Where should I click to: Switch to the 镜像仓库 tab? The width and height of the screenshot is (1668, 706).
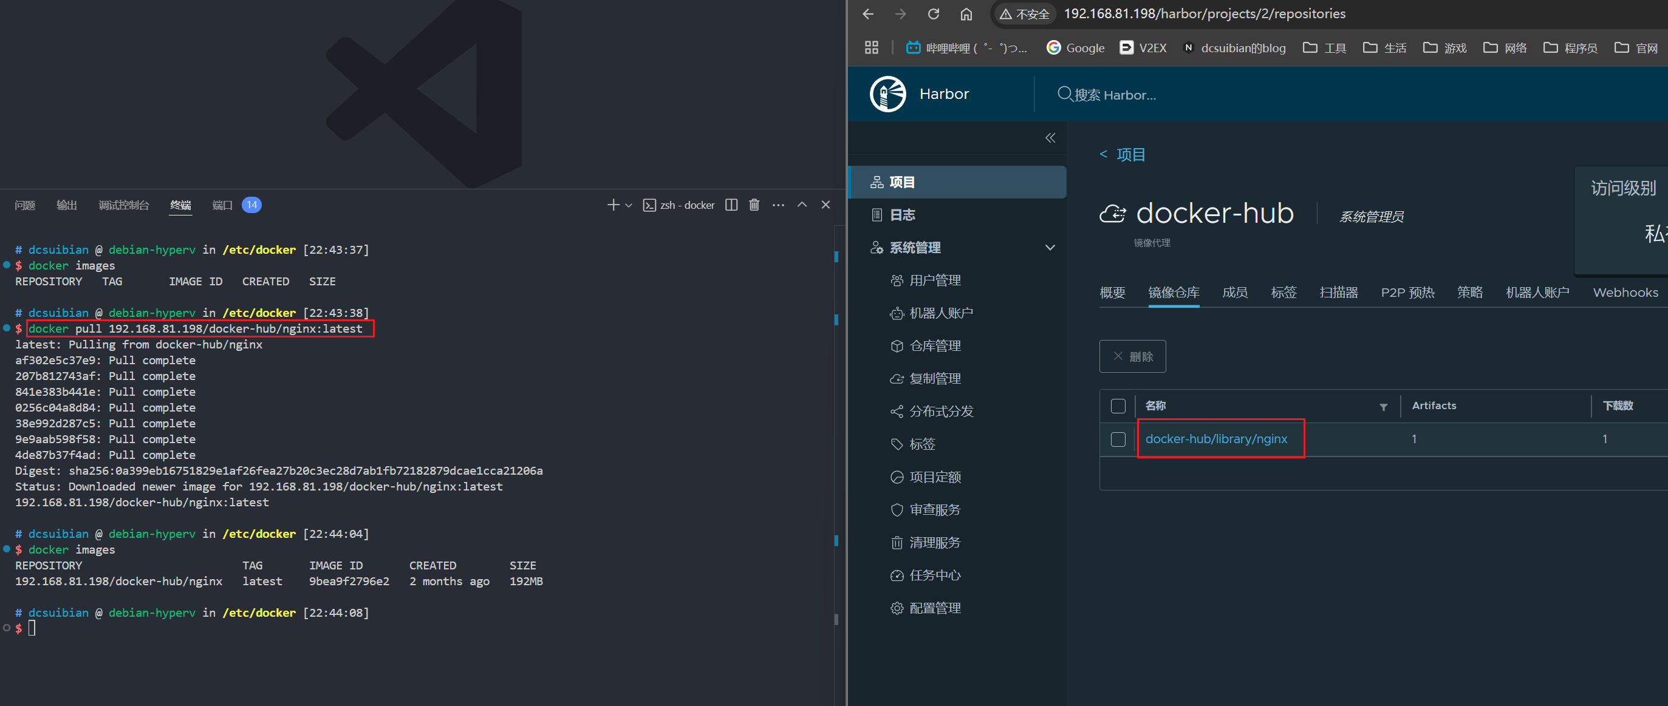tap(1174, 293)
